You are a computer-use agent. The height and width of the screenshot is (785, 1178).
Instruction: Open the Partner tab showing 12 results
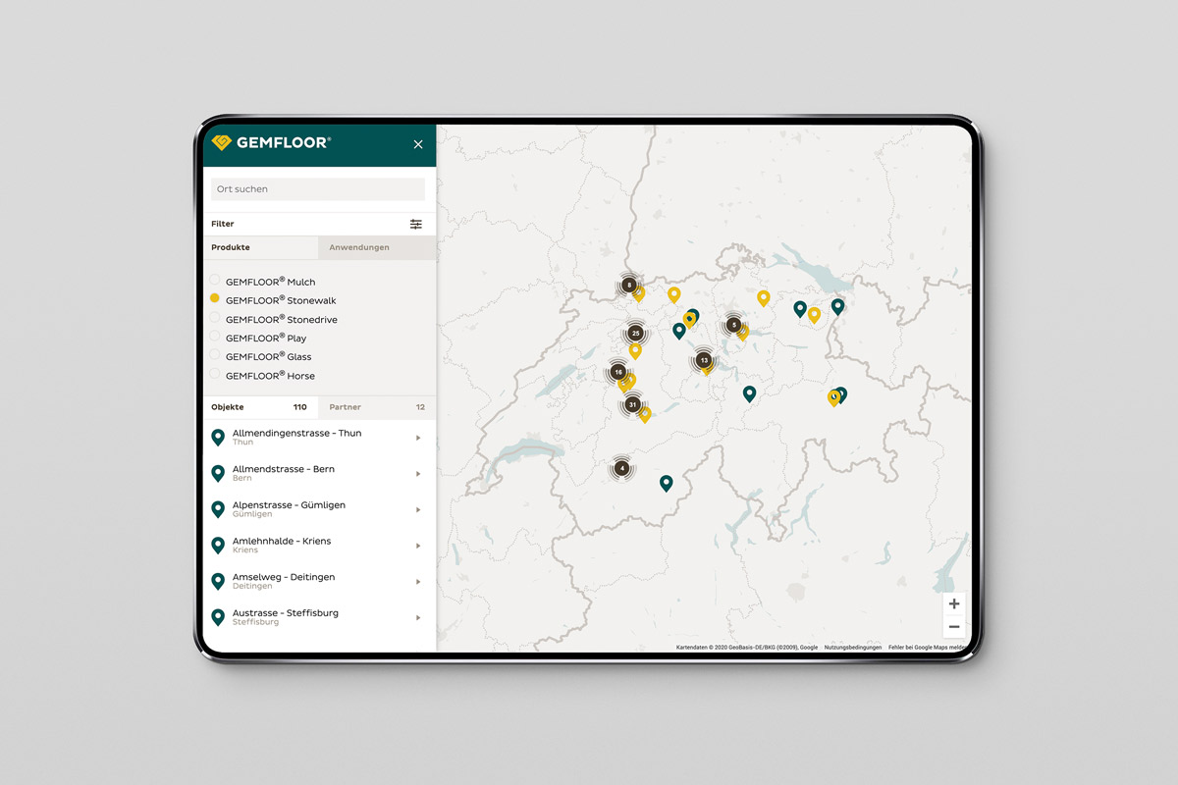coord(345,406)
